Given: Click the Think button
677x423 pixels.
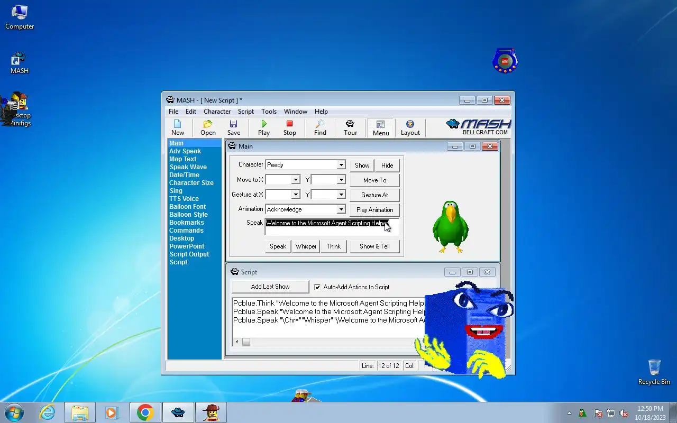Looking at the screenshot, I should click(x=334, y=246).
